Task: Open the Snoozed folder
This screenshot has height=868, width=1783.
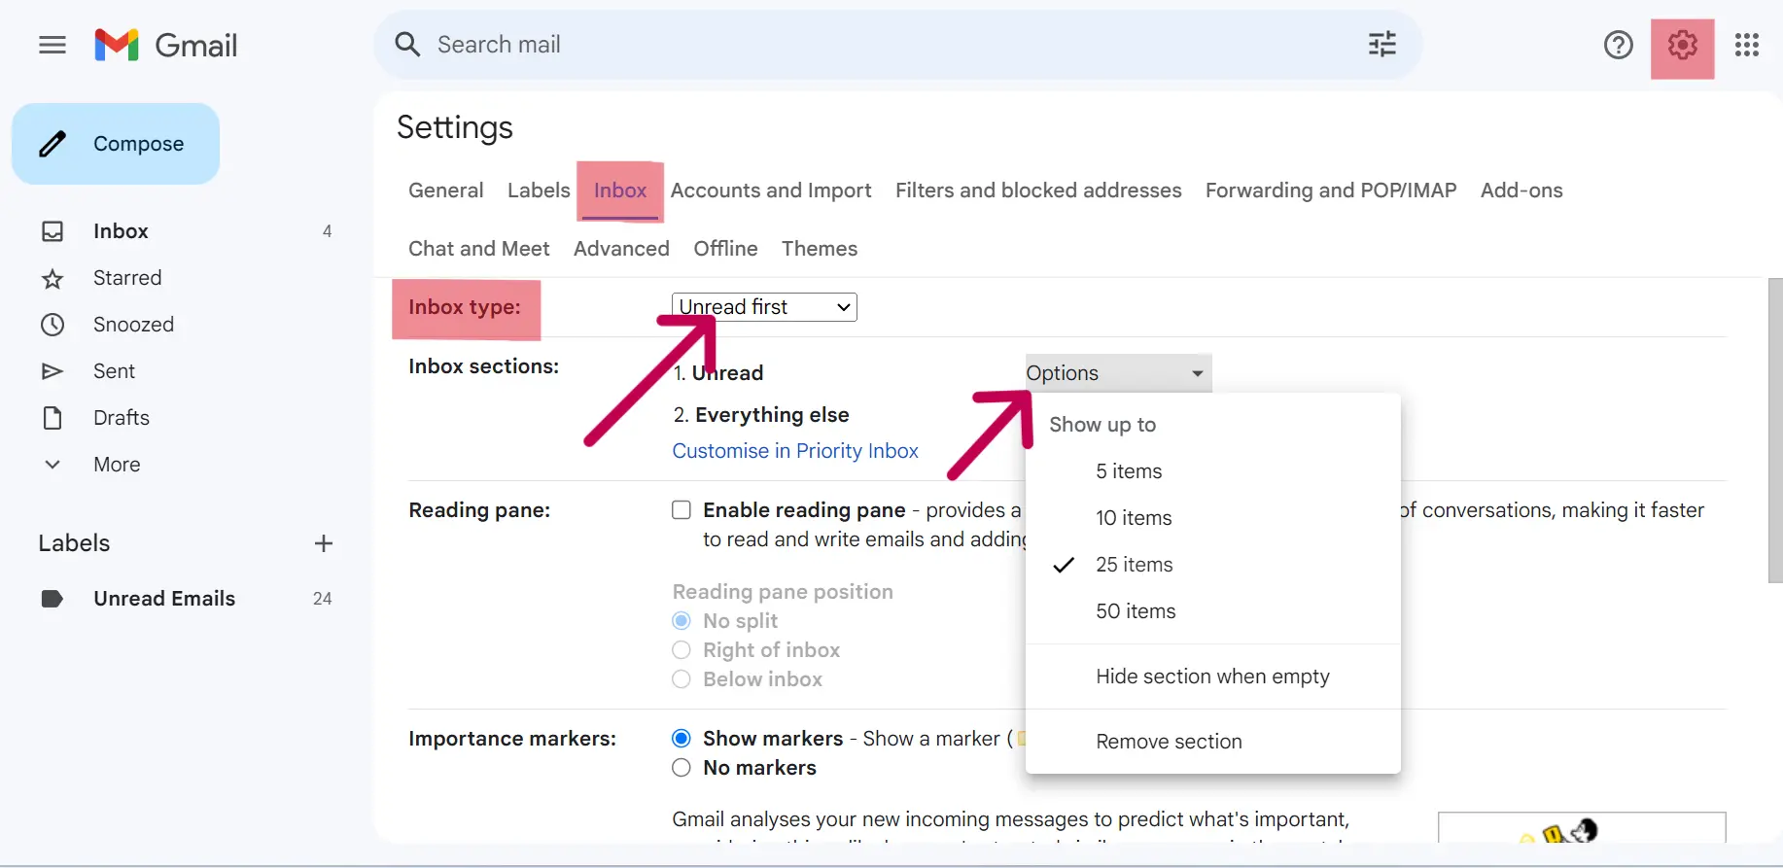Action: coord(133,325)
